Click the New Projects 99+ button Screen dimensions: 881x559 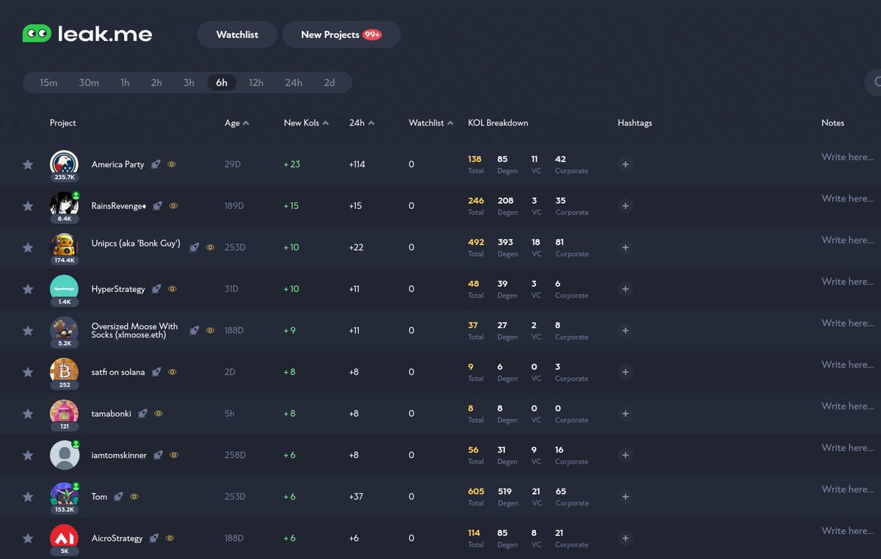click(x=341, y=34)
